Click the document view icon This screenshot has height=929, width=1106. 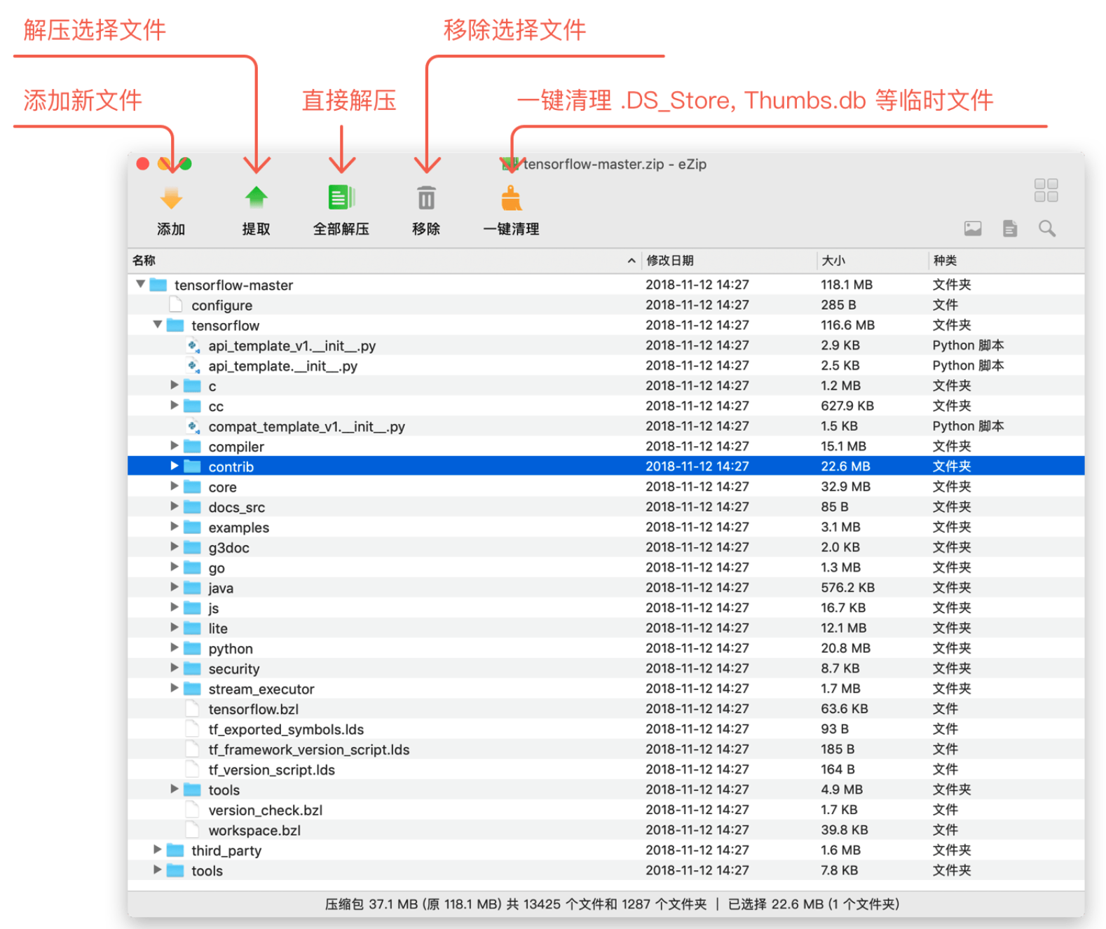pos(1010,228)
